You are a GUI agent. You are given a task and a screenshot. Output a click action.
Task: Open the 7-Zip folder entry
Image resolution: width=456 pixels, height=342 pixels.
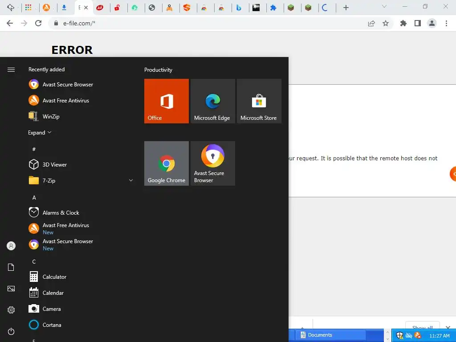pyautogui.click(x=81, y=181)
